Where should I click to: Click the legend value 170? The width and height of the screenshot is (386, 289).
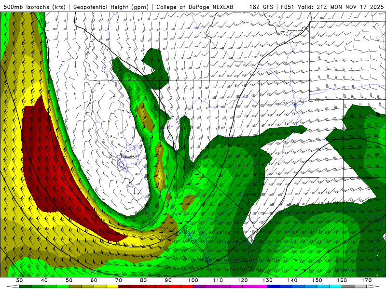(367, 280)
